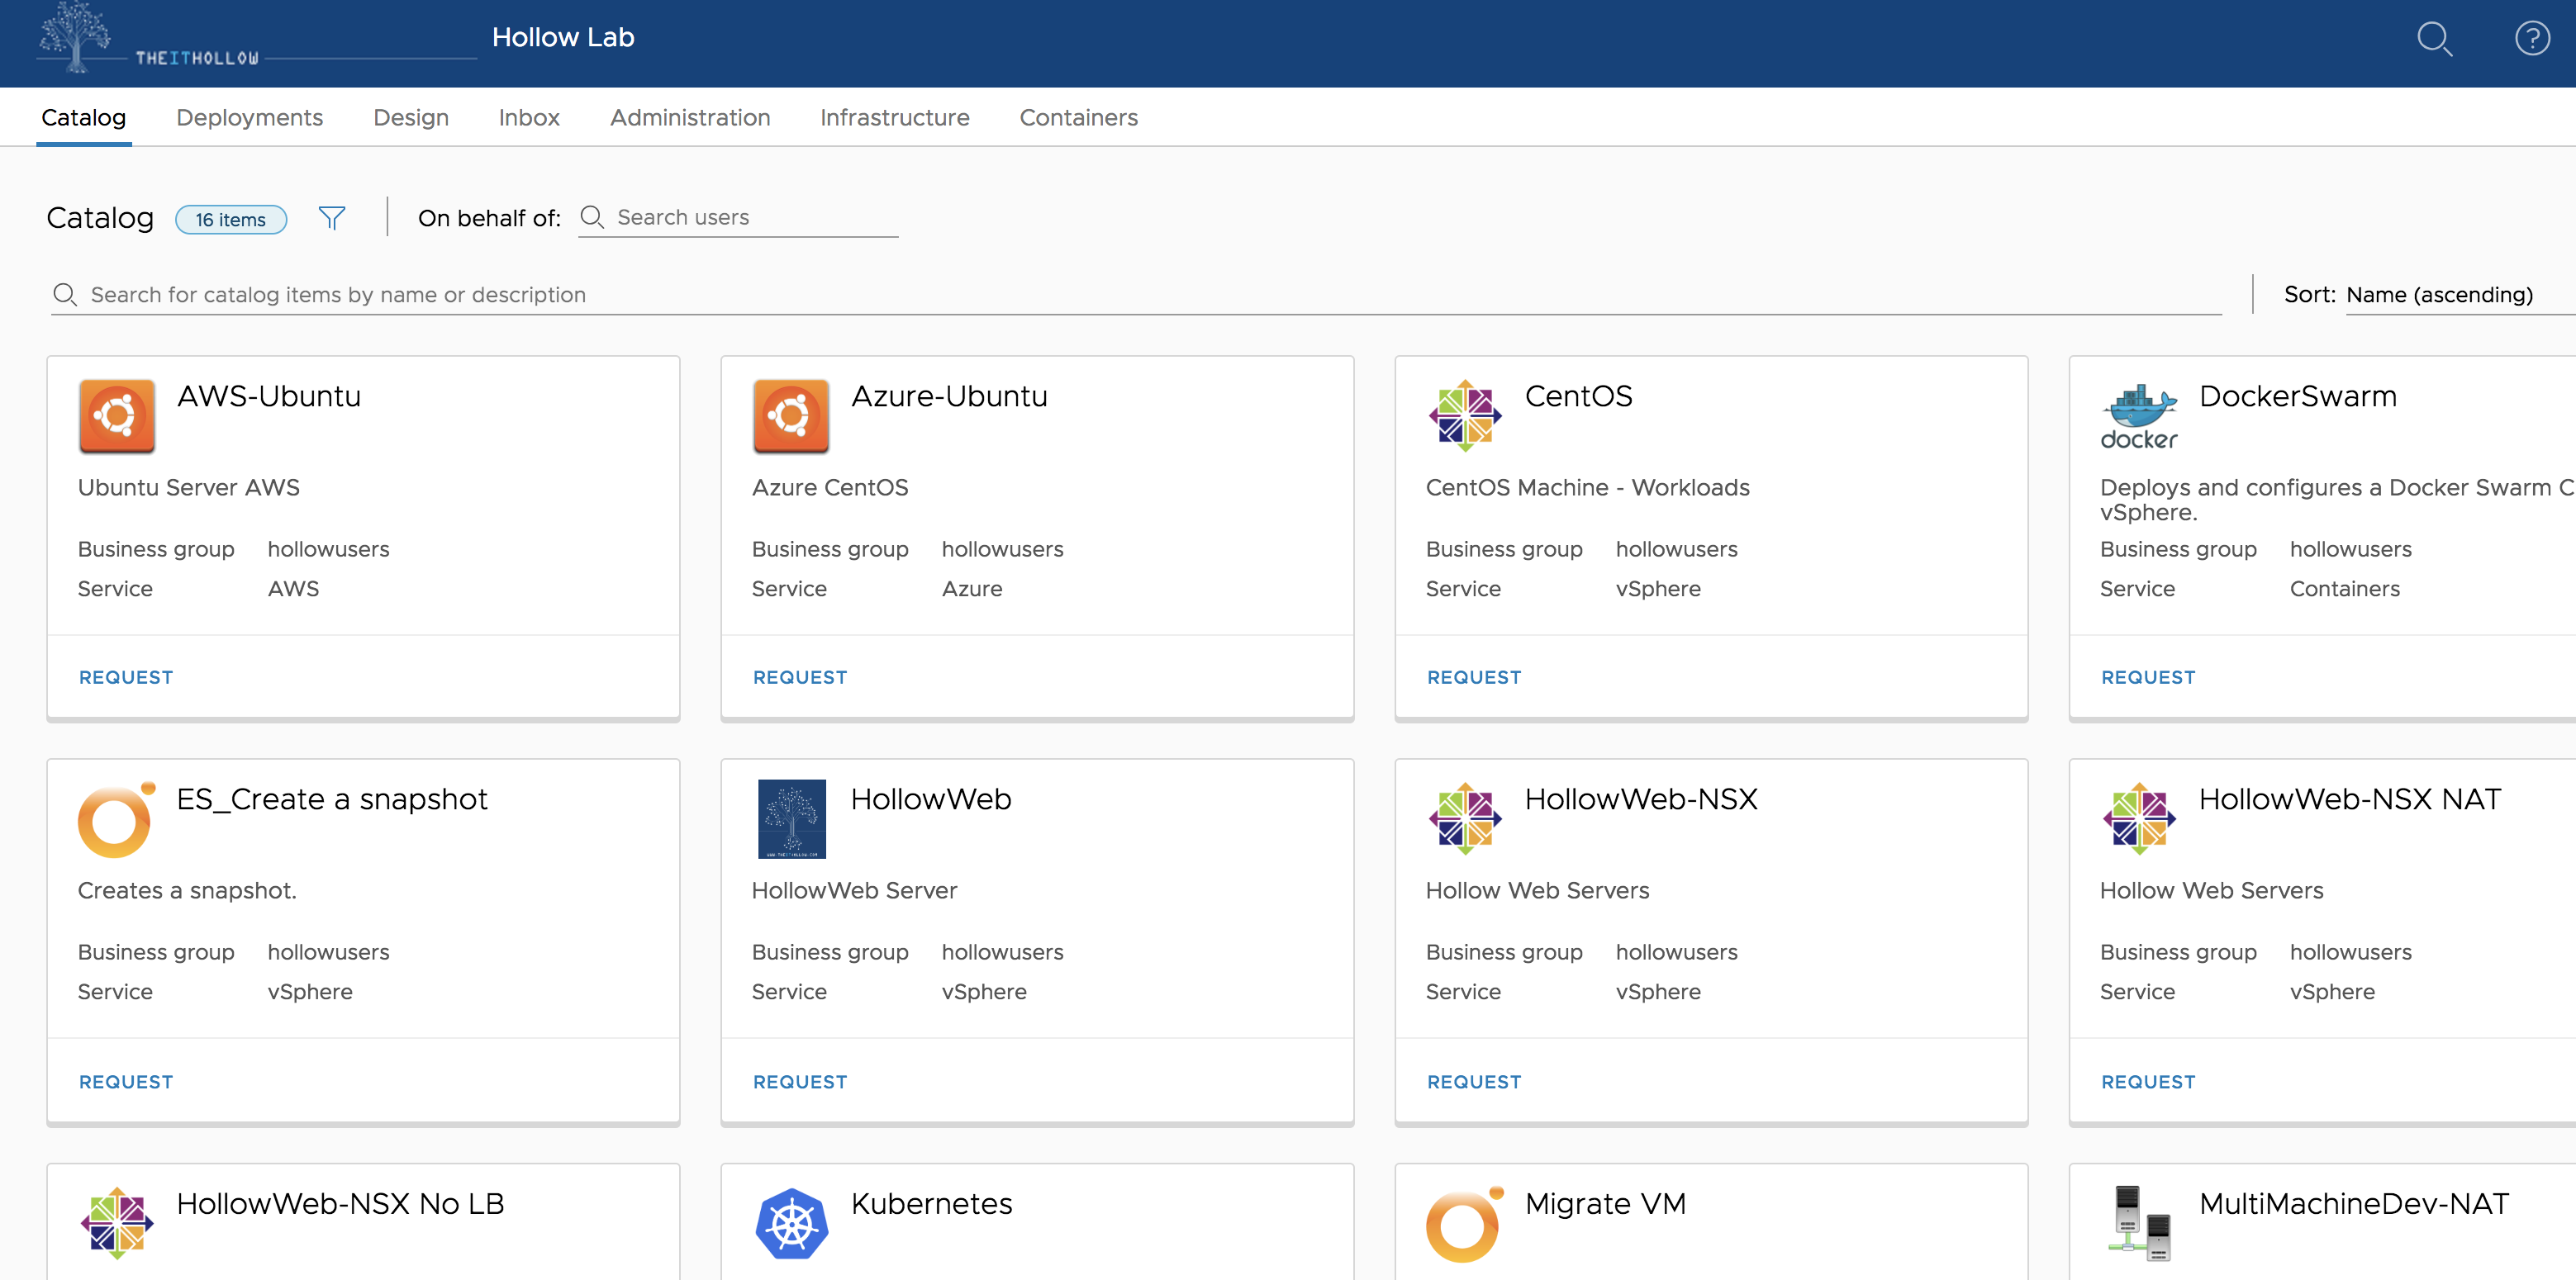Click the search magnifier icon in header
The height and width of the screenshot is (1280, 2576).
click(2433, 39)
